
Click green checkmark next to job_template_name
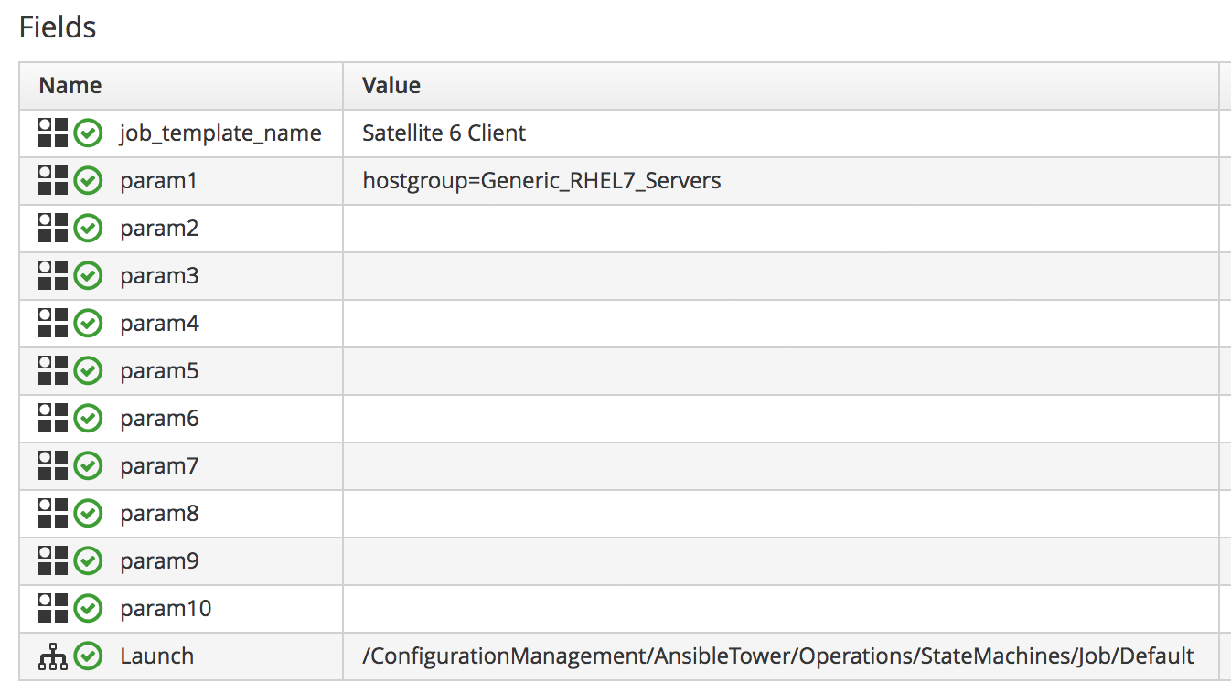(88, 133)
